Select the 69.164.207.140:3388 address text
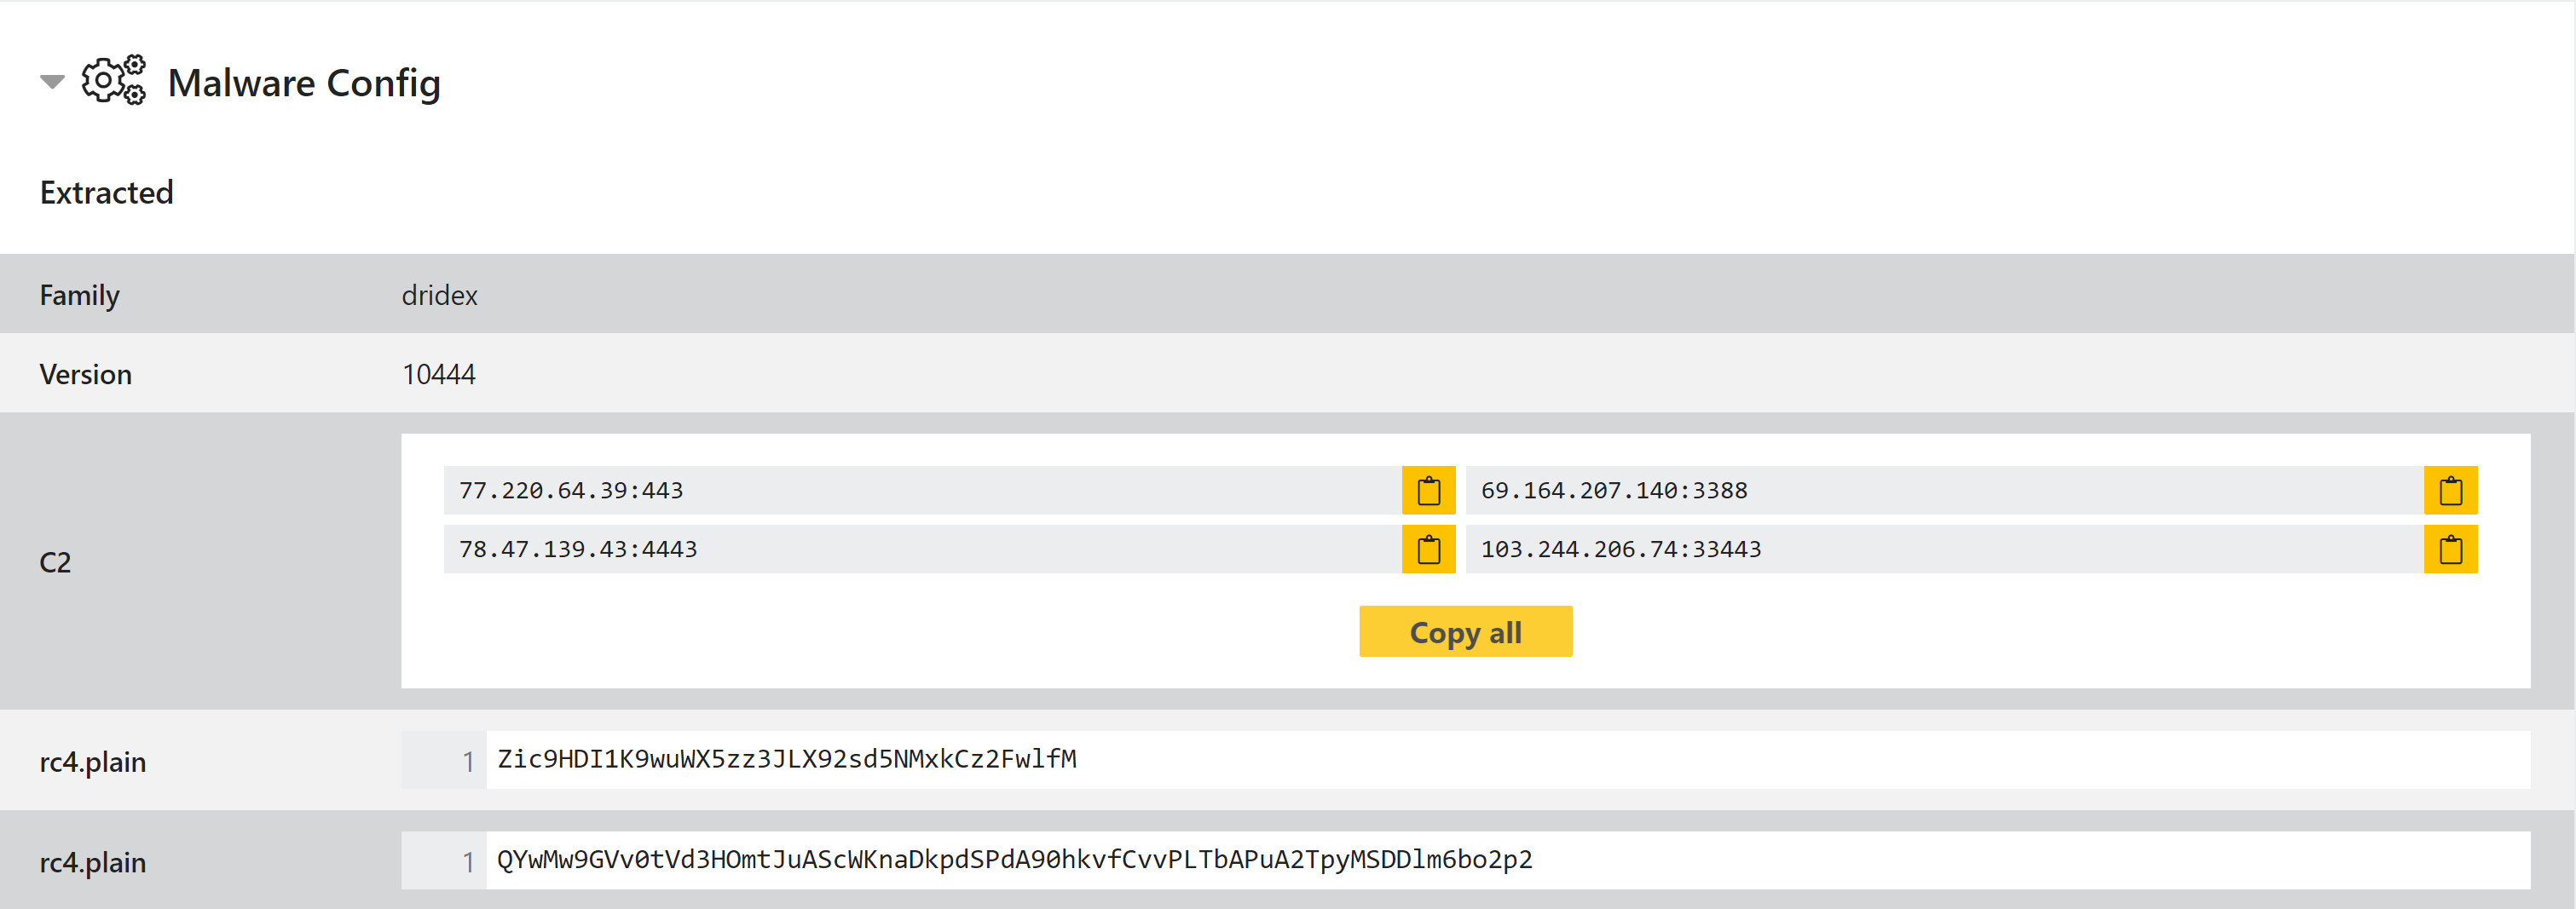 point(1614,491)
